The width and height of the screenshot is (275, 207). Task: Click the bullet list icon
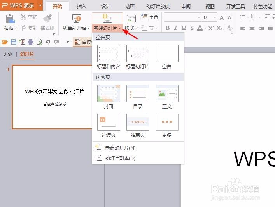tap(242, 17)
